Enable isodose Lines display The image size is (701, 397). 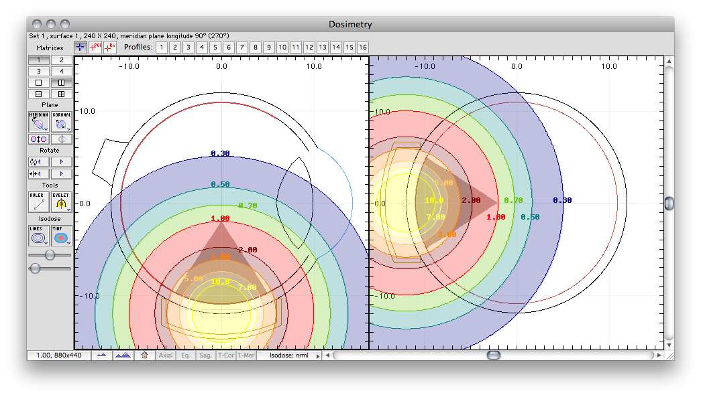coord(39,236)
